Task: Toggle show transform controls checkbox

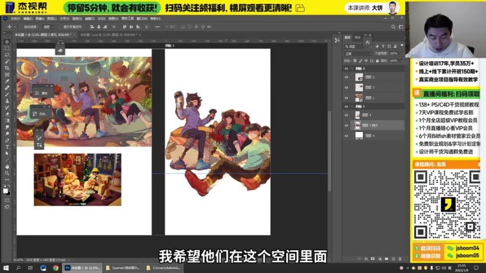Action: click(61, 27)
